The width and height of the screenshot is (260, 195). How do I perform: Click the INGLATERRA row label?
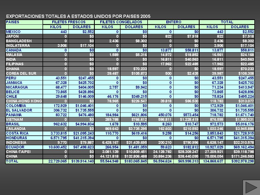tap(18, 45)
